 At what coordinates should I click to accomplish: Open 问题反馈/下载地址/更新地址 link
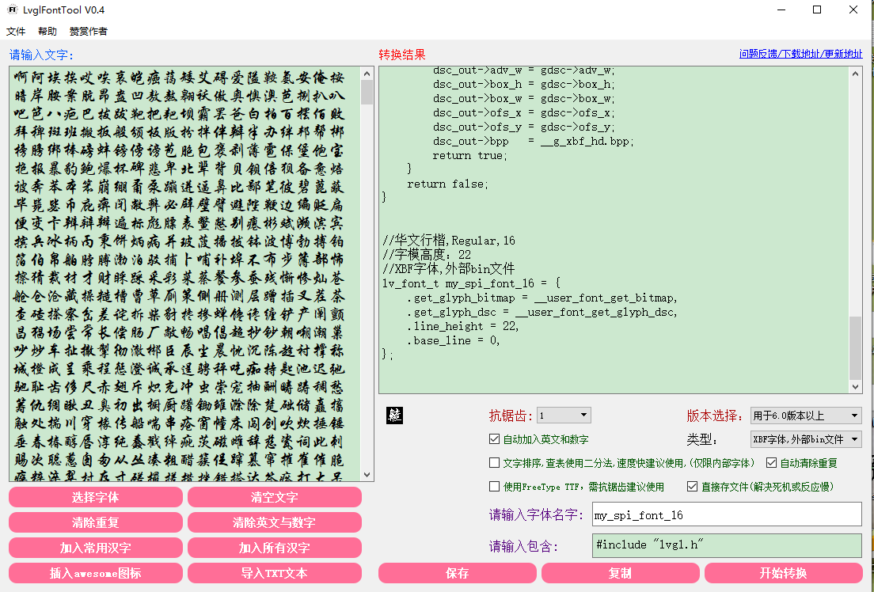click(800, 54)
